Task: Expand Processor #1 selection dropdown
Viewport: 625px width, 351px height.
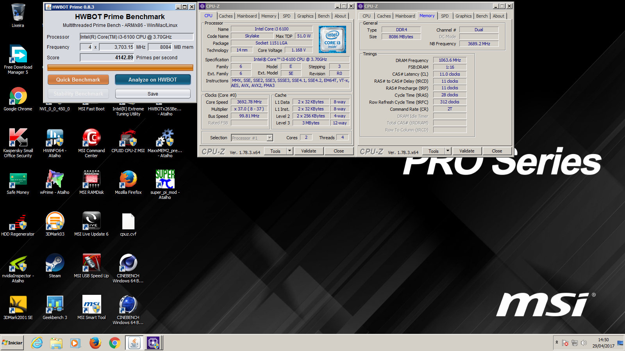Action: point(270,138)
